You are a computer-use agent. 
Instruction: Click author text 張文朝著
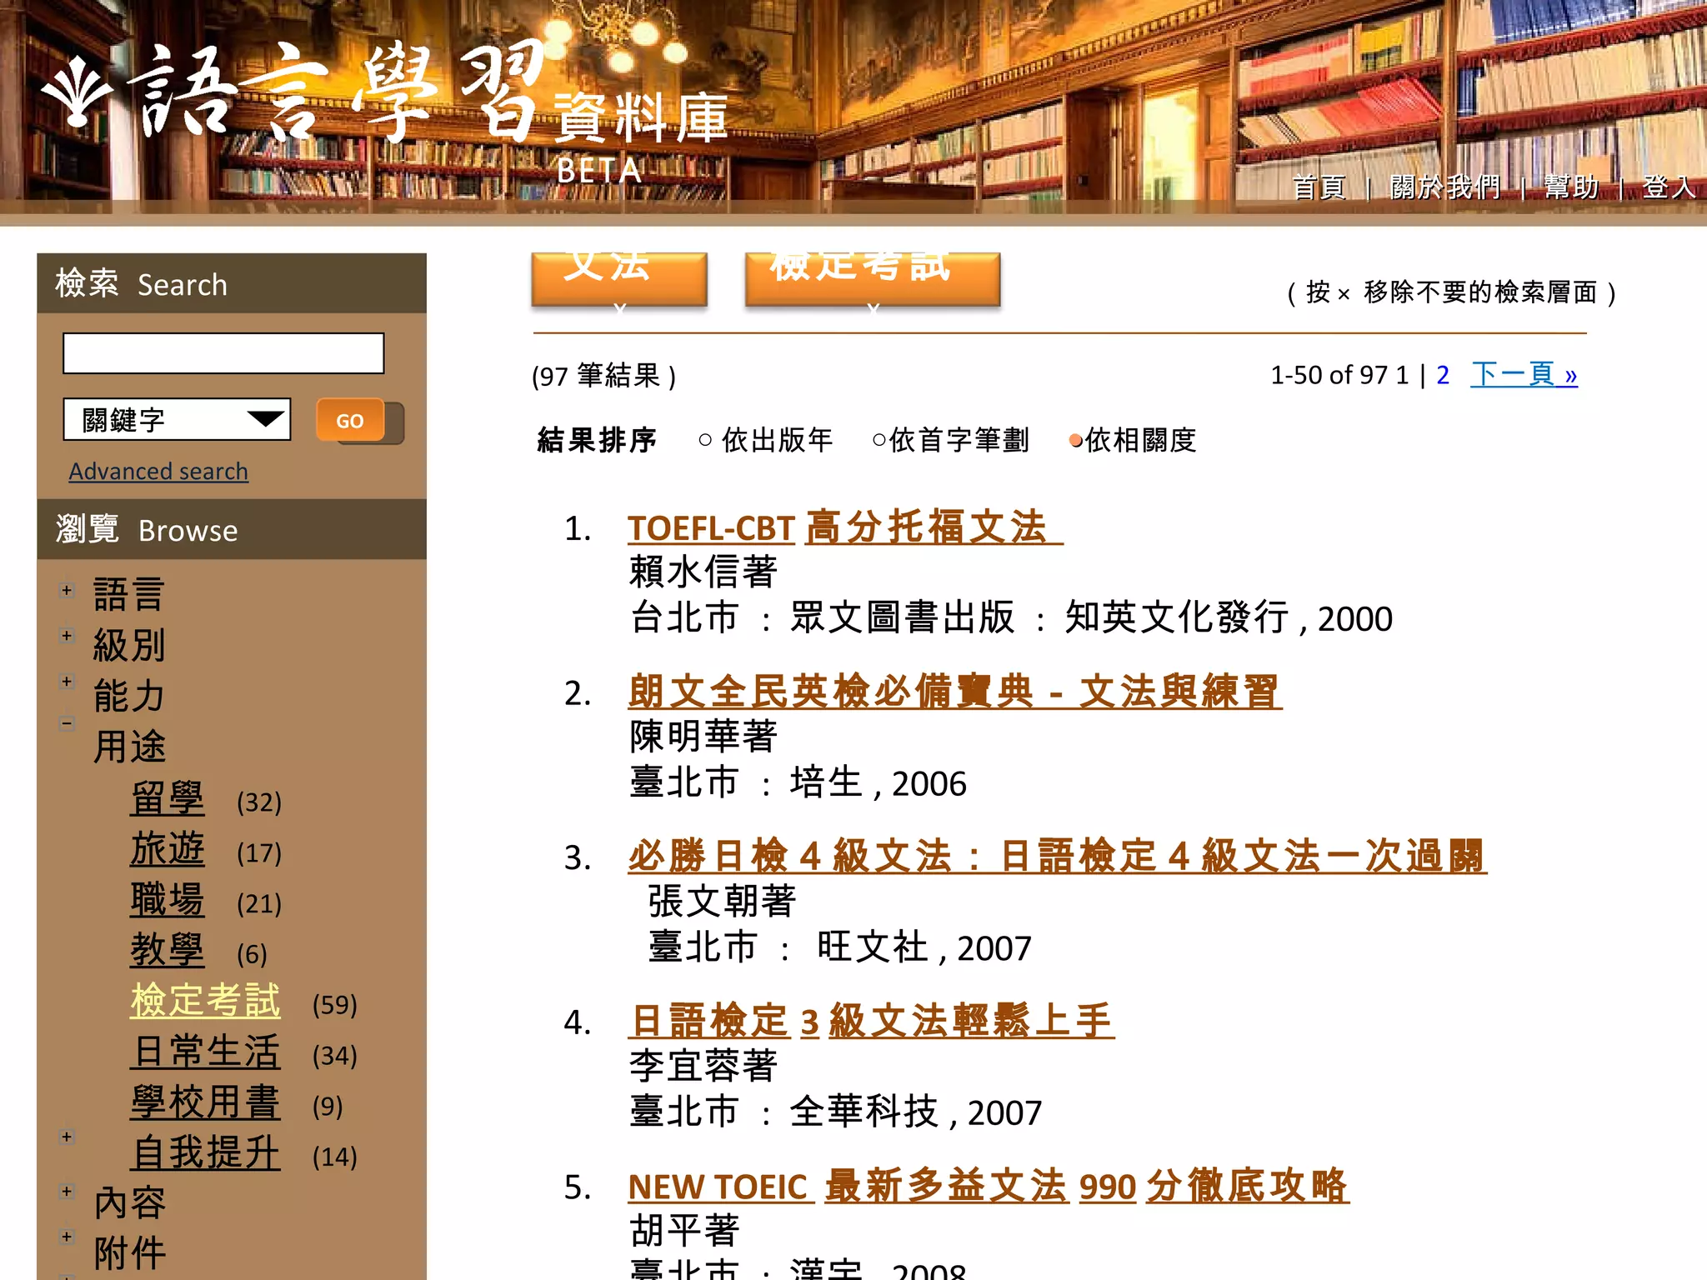722,902
